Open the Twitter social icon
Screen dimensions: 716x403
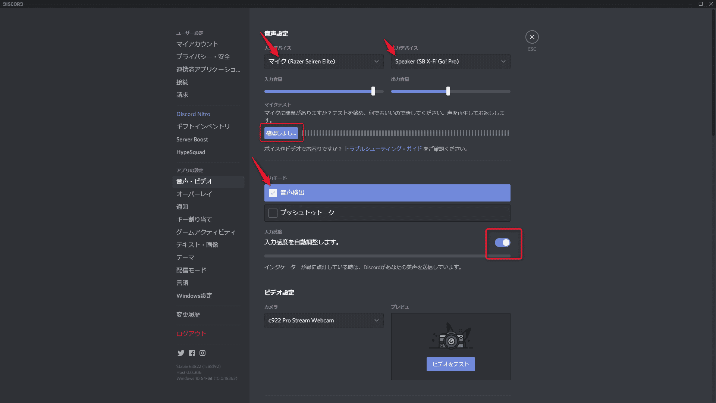click(181, 353)
